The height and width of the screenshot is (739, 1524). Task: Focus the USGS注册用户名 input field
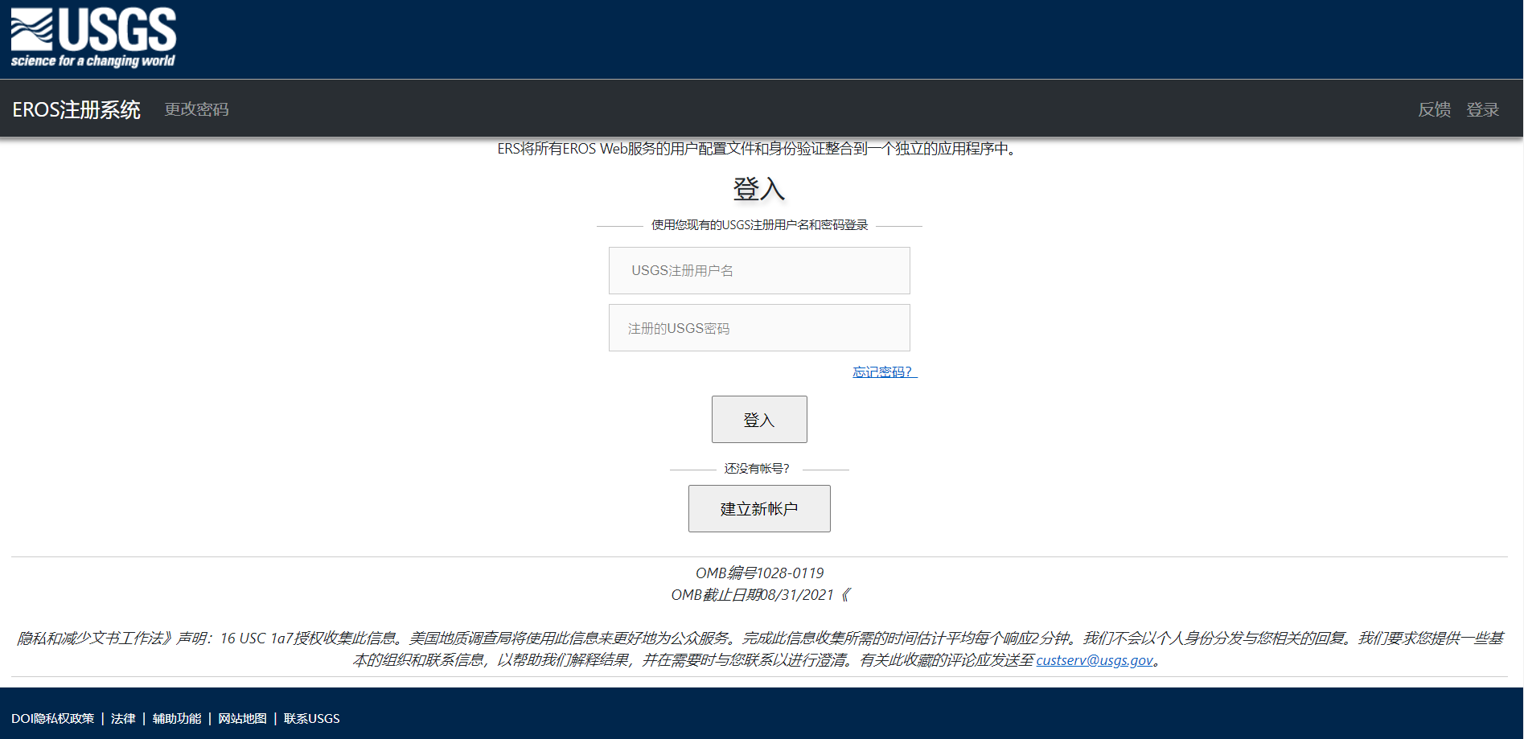pyautogui.click(x=758, y=270)
